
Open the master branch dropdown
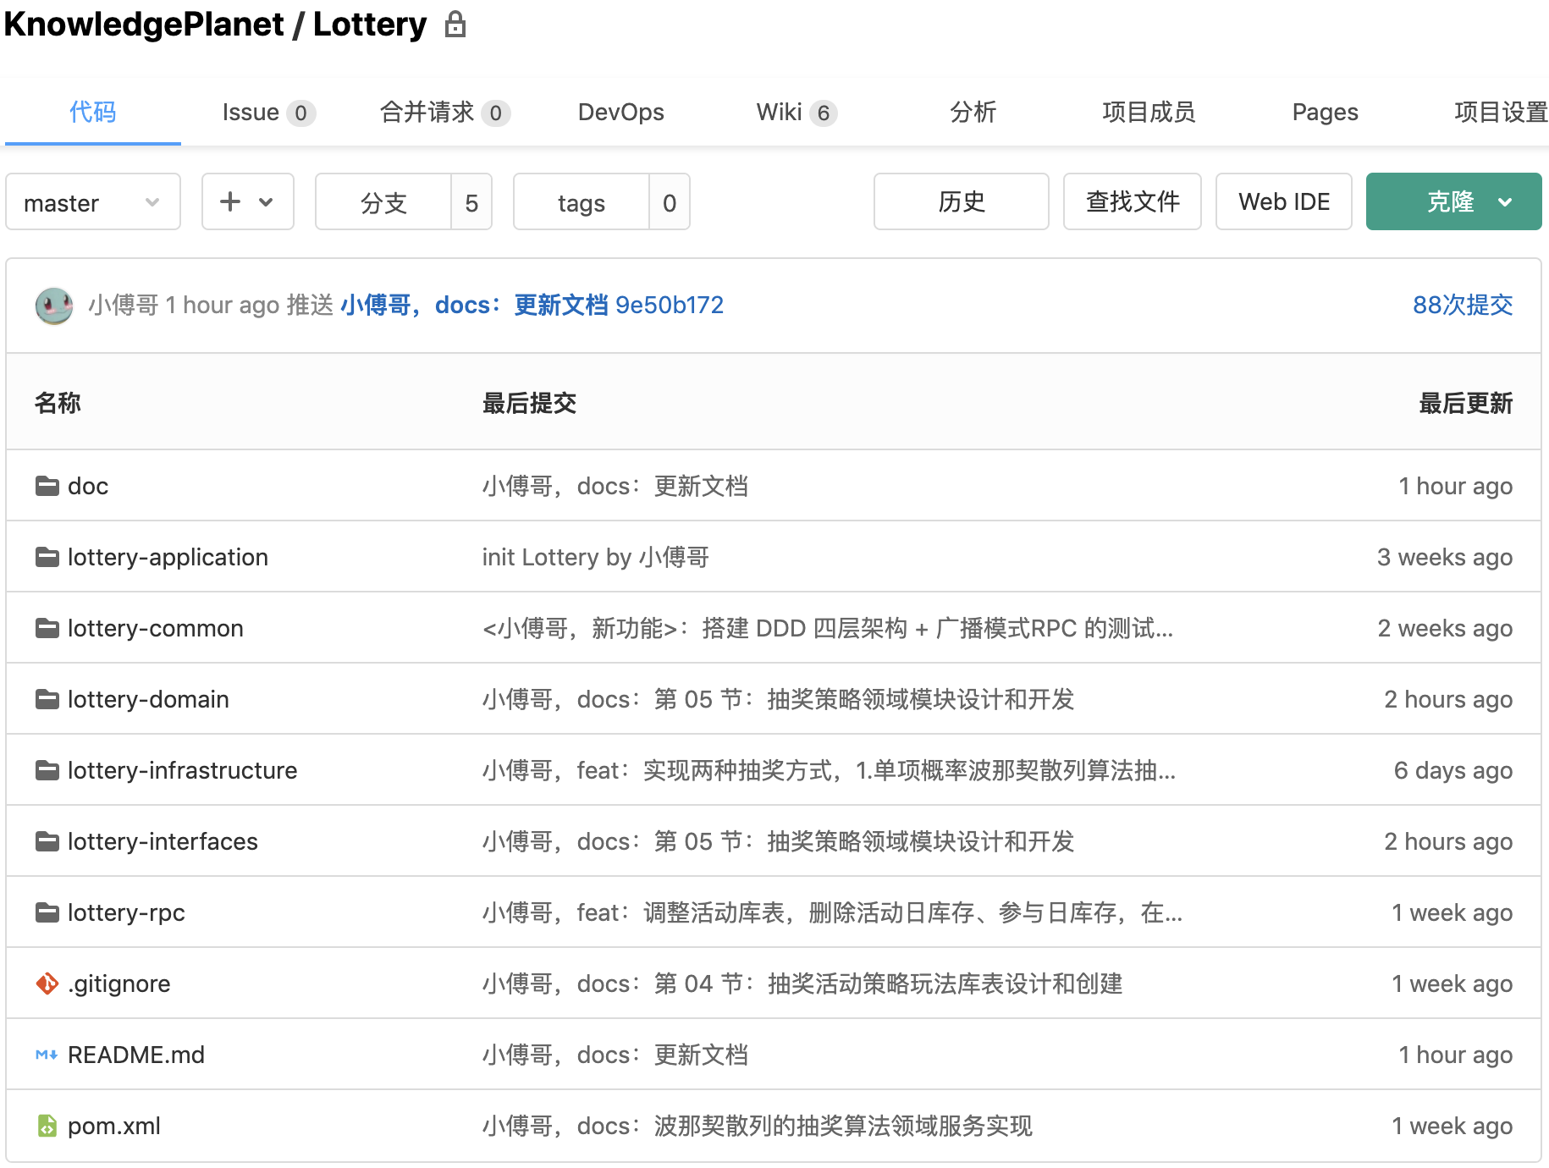(x=93, y=202)
